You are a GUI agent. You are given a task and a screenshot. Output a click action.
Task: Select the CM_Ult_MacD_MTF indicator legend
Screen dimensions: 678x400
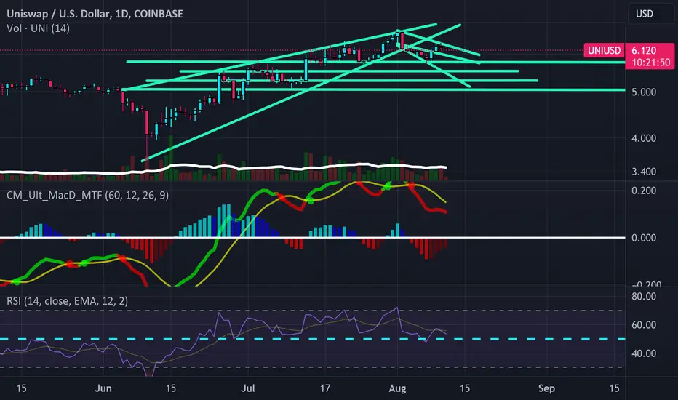click(x=87, y=195)
